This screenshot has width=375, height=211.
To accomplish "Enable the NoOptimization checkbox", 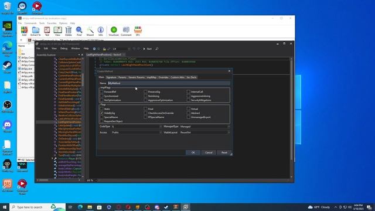I will coord(101,100).
